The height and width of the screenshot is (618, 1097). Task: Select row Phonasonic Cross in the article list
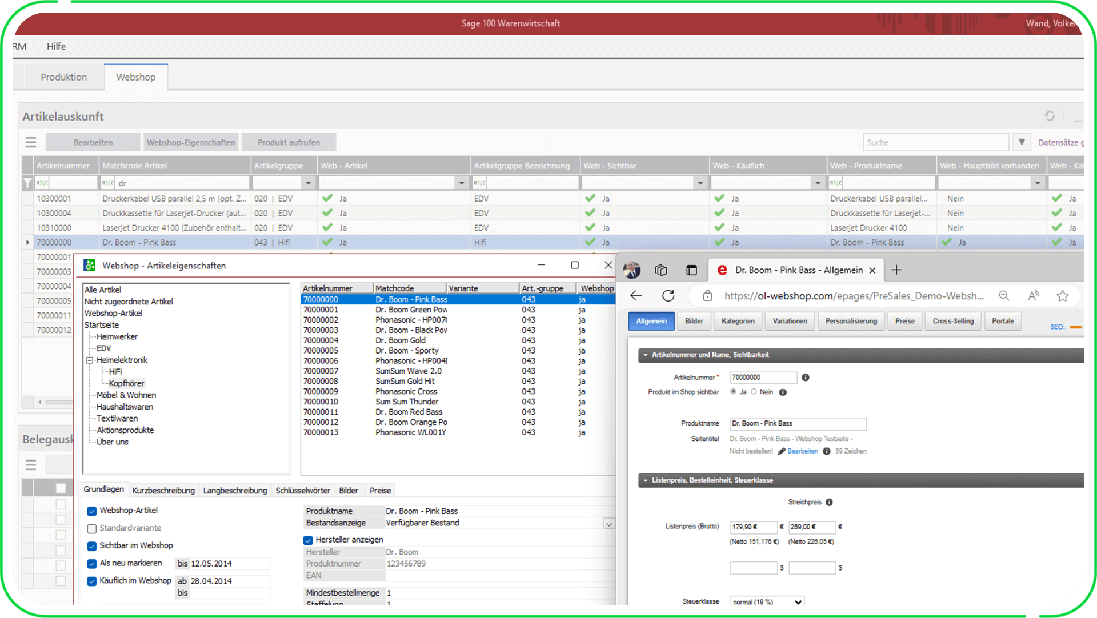(x=457, y=392)
